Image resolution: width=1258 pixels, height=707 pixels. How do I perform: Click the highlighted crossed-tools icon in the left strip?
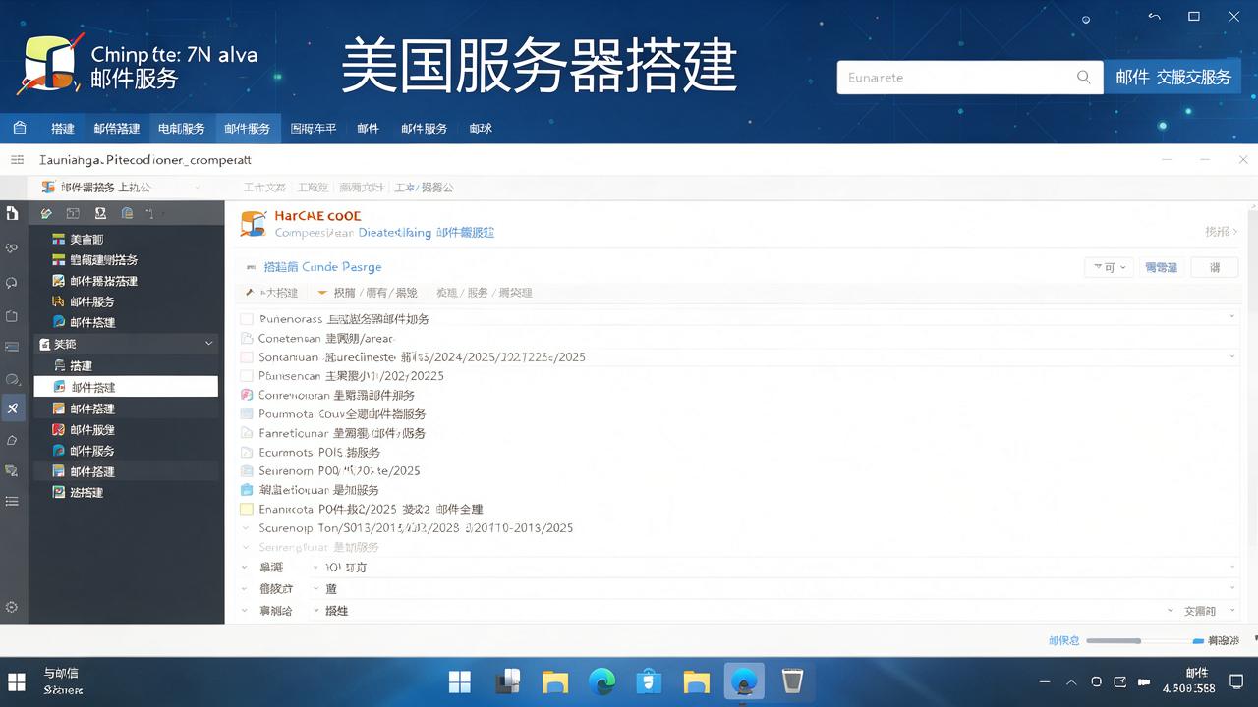click(x=12, y=408)
